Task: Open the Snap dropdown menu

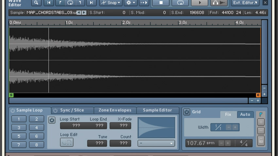Action: [x=111, y=3]
